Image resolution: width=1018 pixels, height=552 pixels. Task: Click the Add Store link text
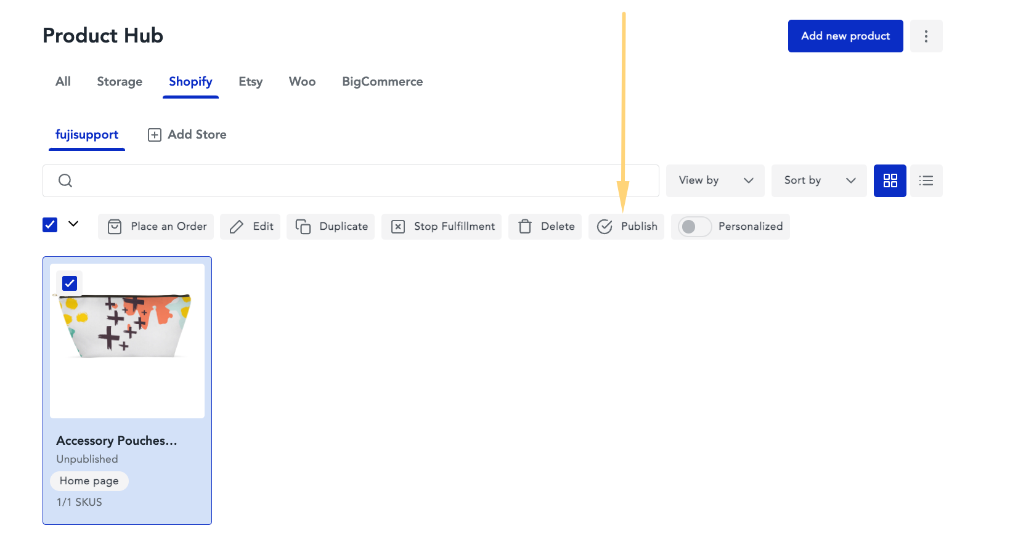tap(197, 134)
